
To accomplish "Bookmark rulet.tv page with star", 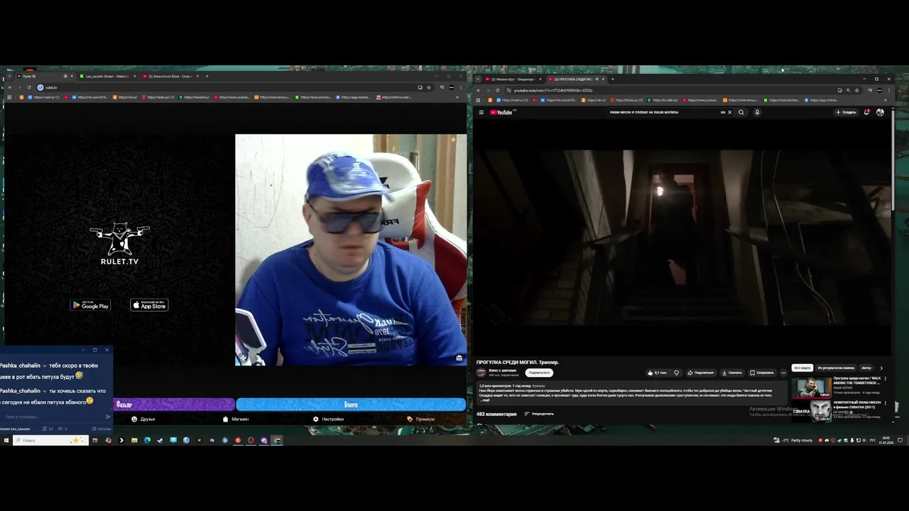I will click(428, 87).
